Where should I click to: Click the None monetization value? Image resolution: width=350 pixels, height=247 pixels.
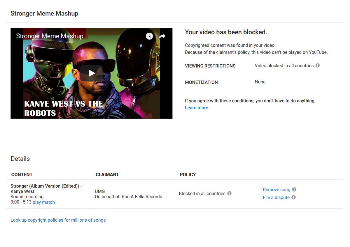click(260, 82)
